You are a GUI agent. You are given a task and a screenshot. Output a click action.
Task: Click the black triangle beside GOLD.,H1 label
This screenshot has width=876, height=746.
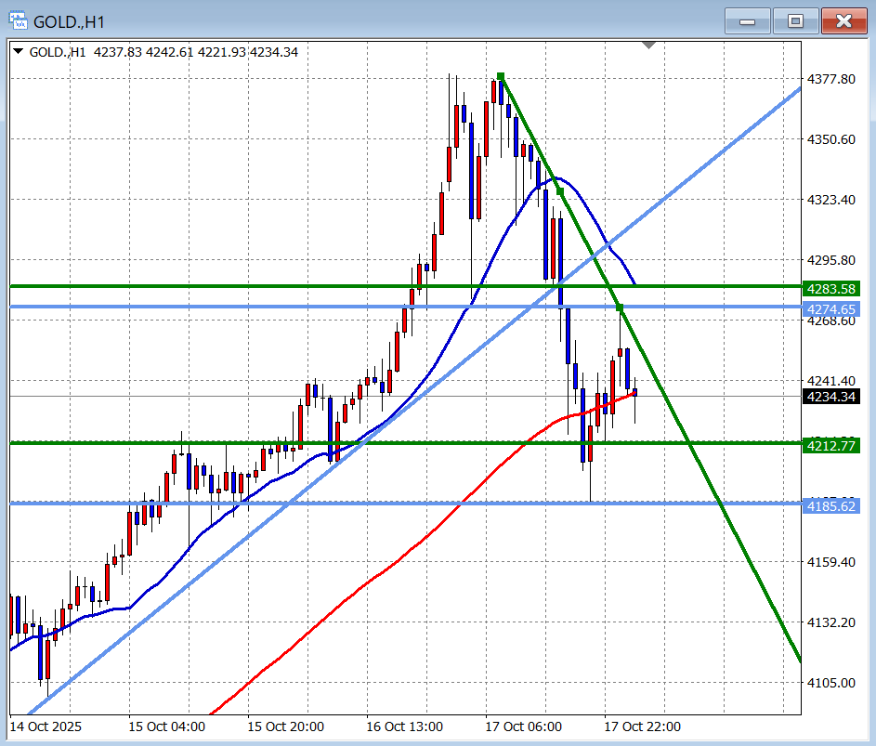[18, 52]
